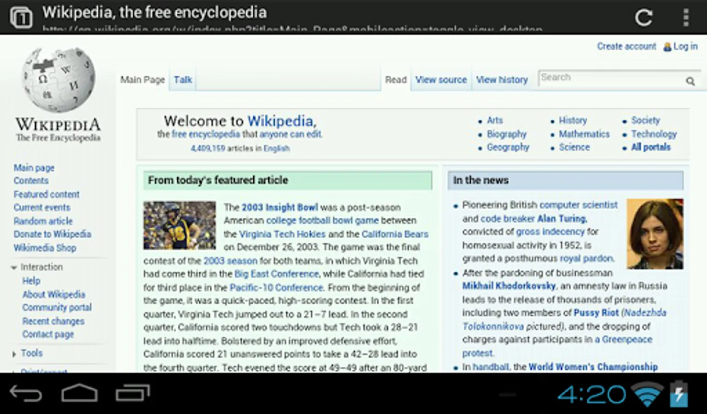Click the Log in link
Image resolution: width=707 pixels, height=414 pixels.
[x=685, y=46]
